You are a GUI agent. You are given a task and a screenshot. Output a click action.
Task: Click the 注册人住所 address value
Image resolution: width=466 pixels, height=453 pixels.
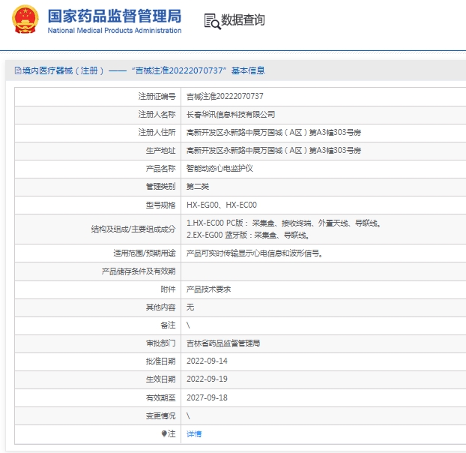coord(273,132)
